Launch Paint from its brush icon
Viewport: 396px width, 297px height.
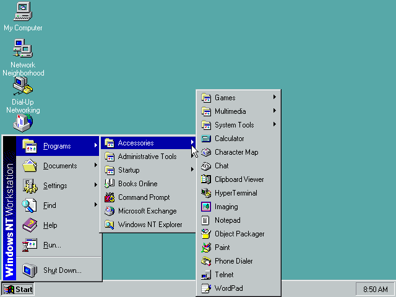coord(206,247)
